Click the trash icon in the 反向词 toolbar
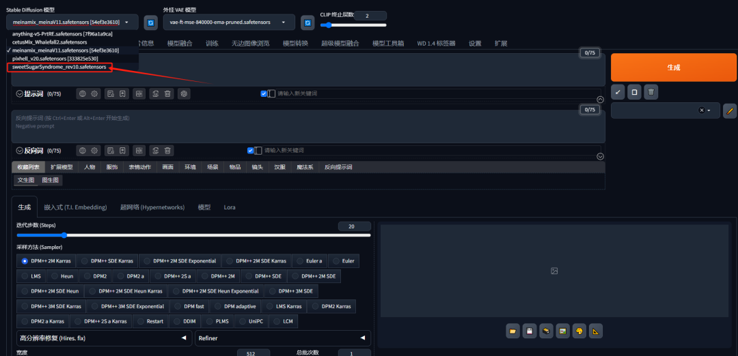The image size is (738, 356). point(167,150)
